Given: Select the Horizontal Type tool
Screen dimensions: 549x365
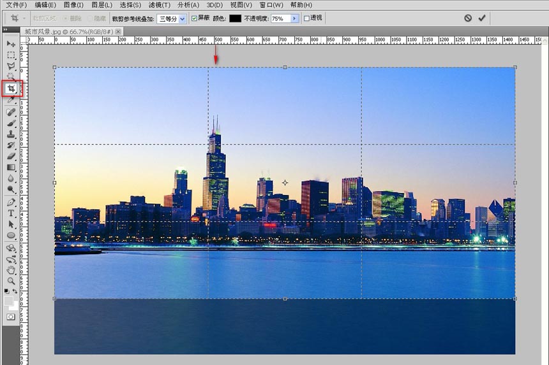Looking at the screenshot, I should click(x=11, y=213).
